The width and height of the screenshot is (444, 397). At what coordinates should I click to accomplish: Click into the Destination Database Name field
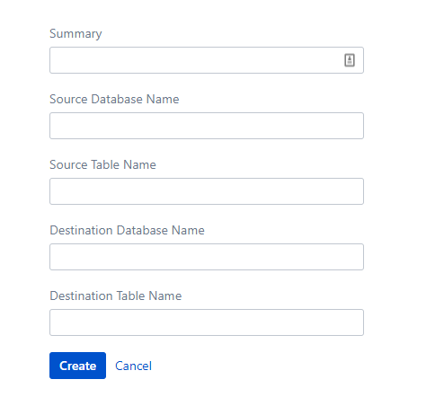click(x=207, y=257)
